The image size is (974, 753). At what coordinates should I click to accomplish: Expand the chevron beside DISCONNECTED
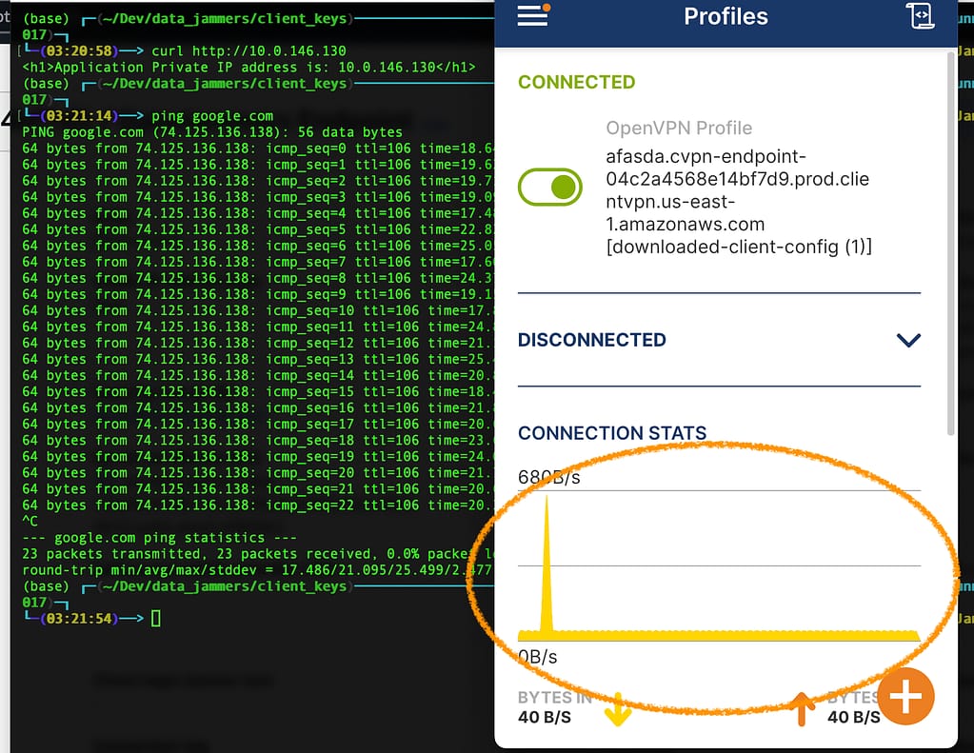click(x=908, y=340)
